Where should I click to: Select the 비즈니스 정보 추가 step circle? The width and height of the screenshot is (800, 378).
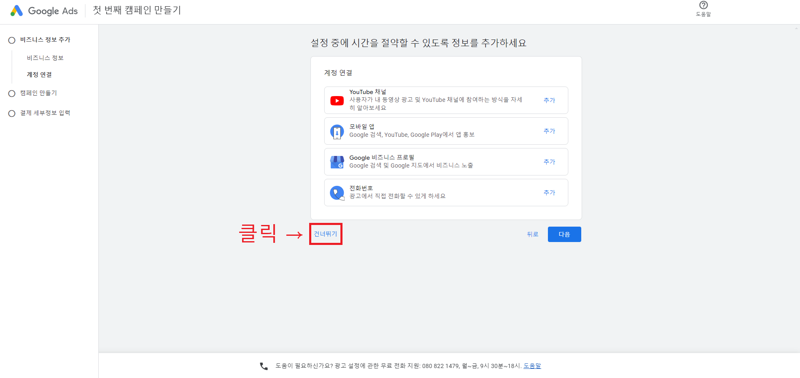[x=12, y=40]
